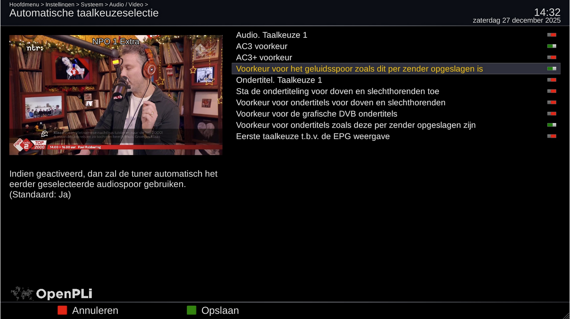Open Eerste taalkeuze t.b.v. de EPG weergave

(x=396, y=136)
